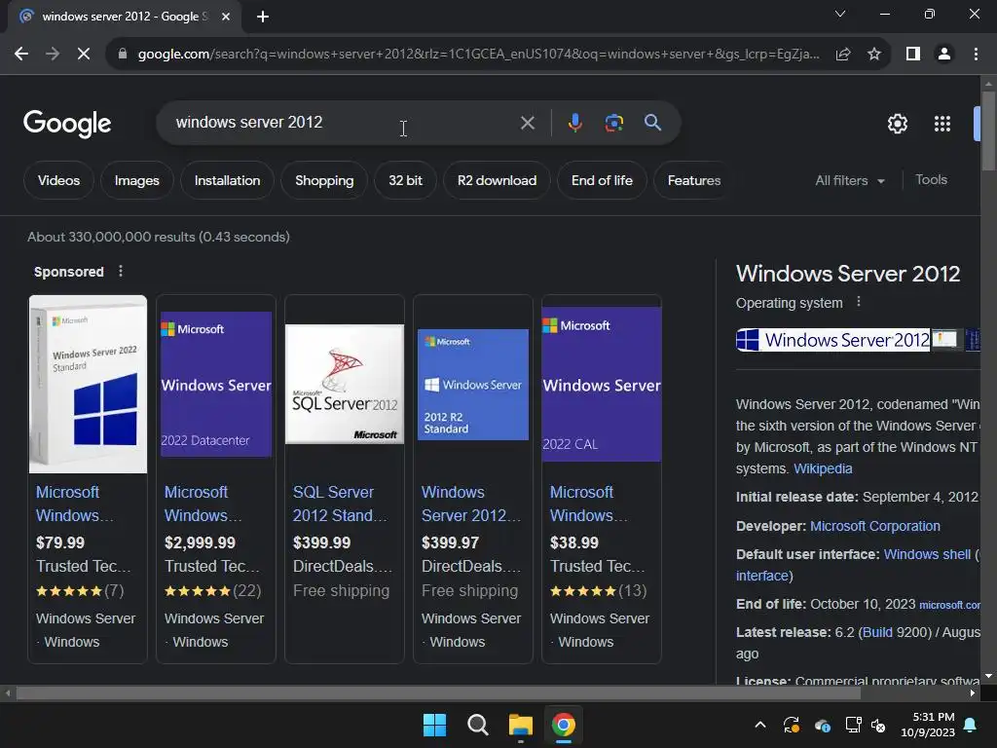Select the End of life chip
Viewport: 997px width, 748px height.
click(602, 180)
